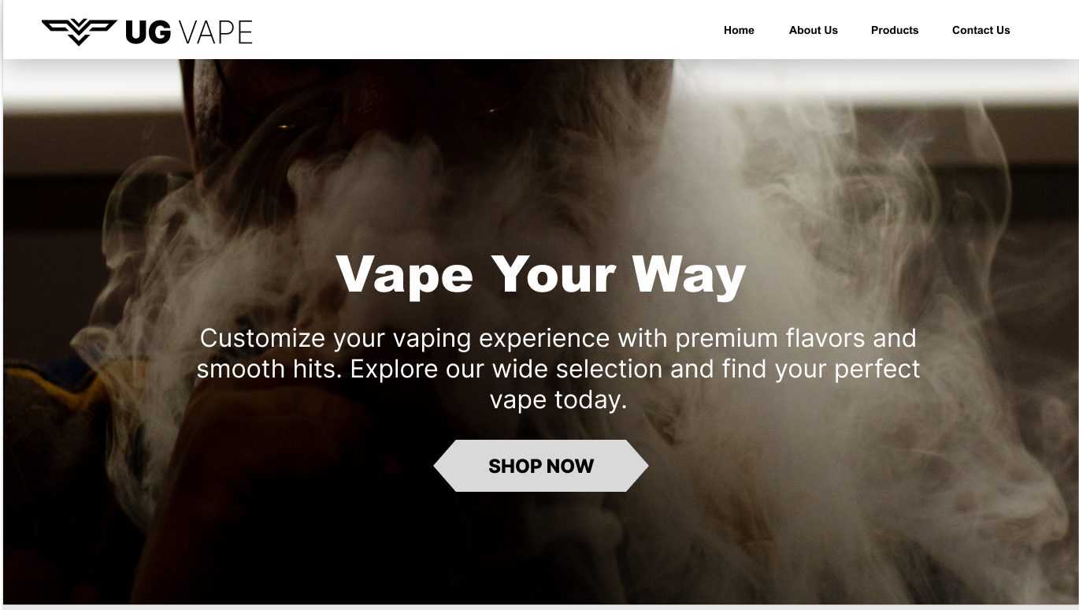The width and height of the screenshot is (1079, 610).
Task: Click the UG Vape winged logo icon
Action: [x=79, y=32]
